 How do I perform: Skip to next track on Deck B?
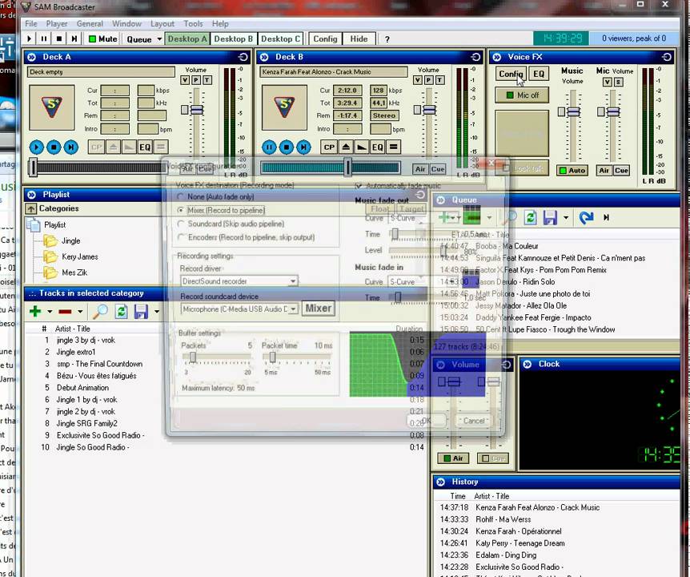tap(303, 147)
